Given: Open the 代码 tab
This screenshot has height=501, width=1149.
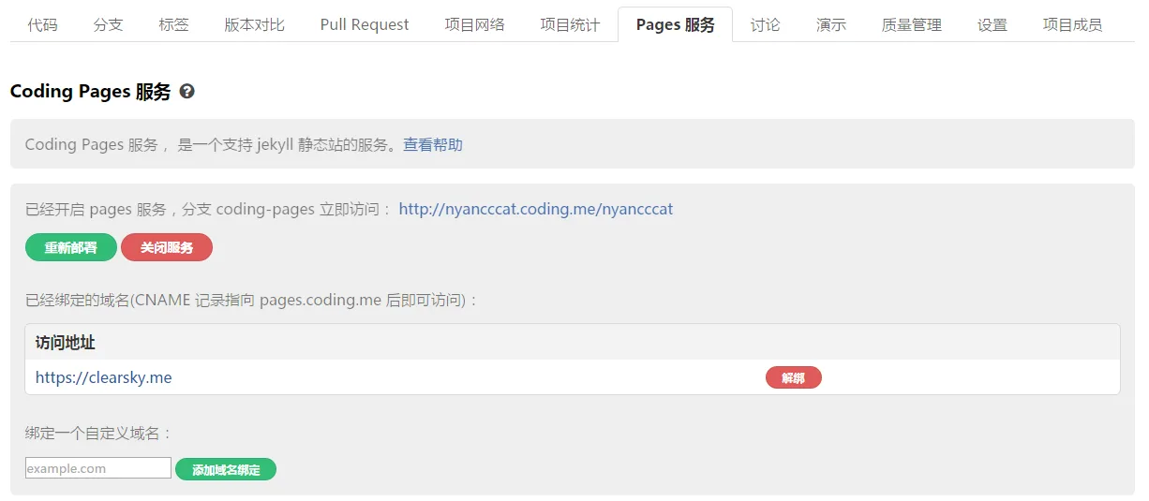Looking at the screenshot, I should 42,24.
